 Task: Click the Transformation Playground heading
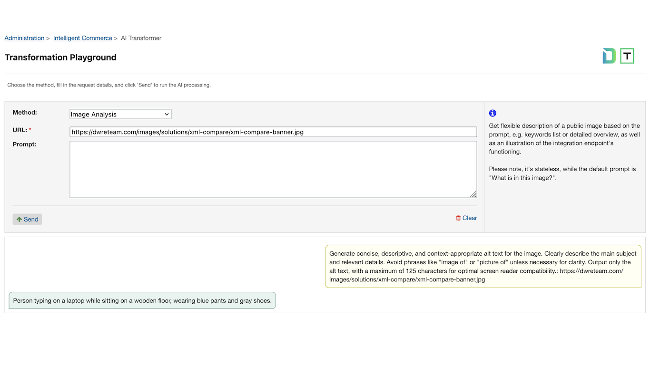pos(60,58)
